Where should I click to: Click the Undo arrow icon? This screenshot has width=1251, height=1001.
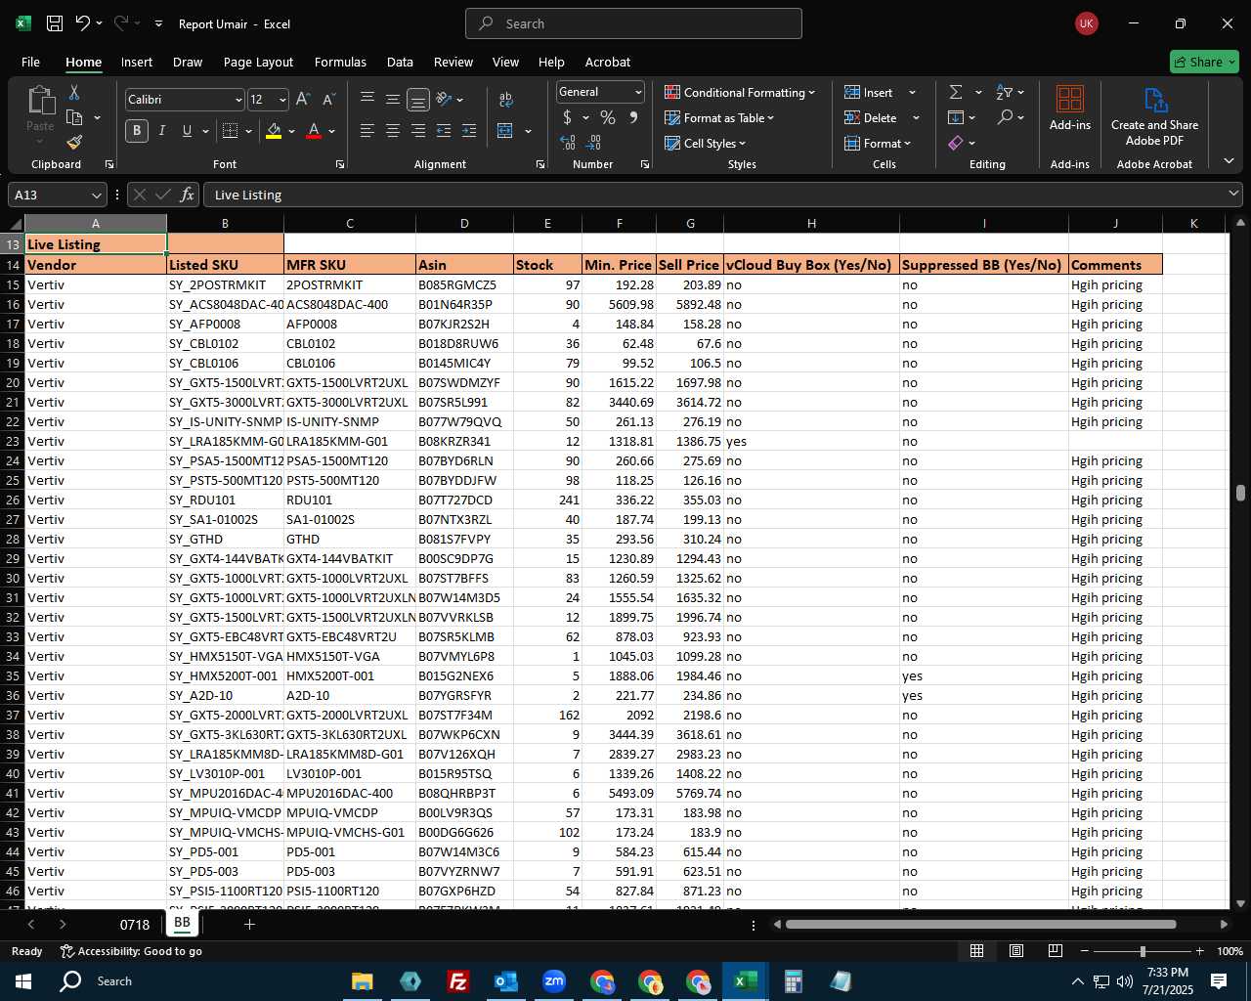click(x=83, y=23)
